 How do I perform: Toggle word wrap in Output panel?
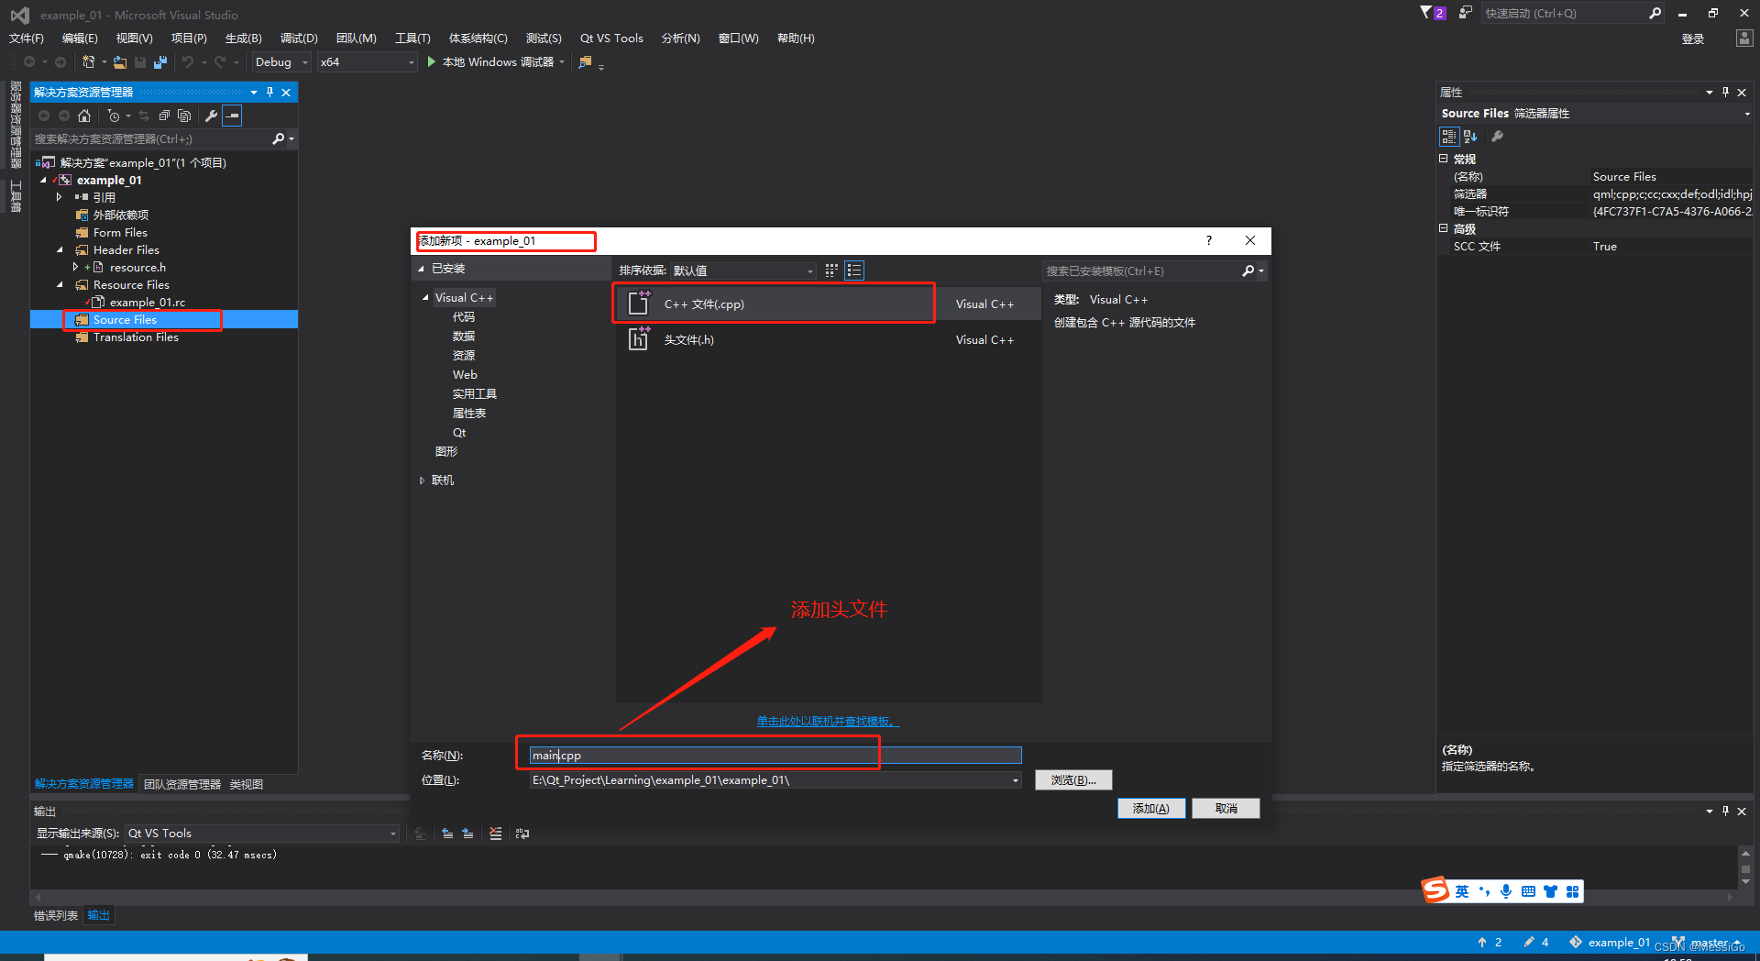point(522,834)
